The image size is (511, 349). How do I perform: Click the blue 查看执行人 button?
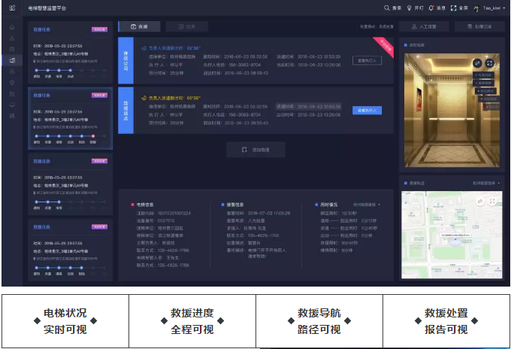pyautogui.click(x=367, y=110)
